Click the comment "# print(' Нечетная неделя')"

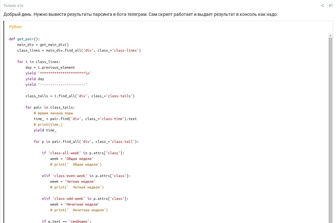(79, 210)
